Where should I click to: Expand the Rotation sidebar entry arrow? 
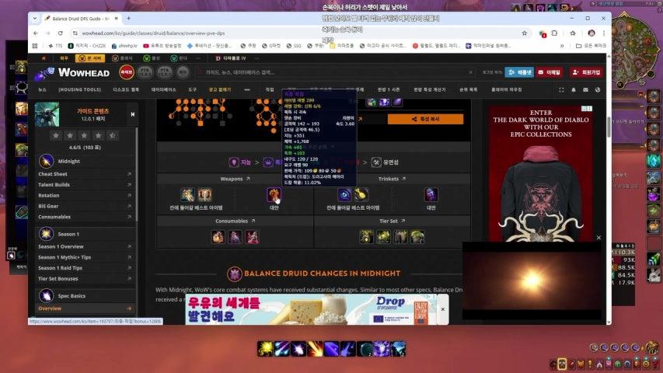(129, 195)
